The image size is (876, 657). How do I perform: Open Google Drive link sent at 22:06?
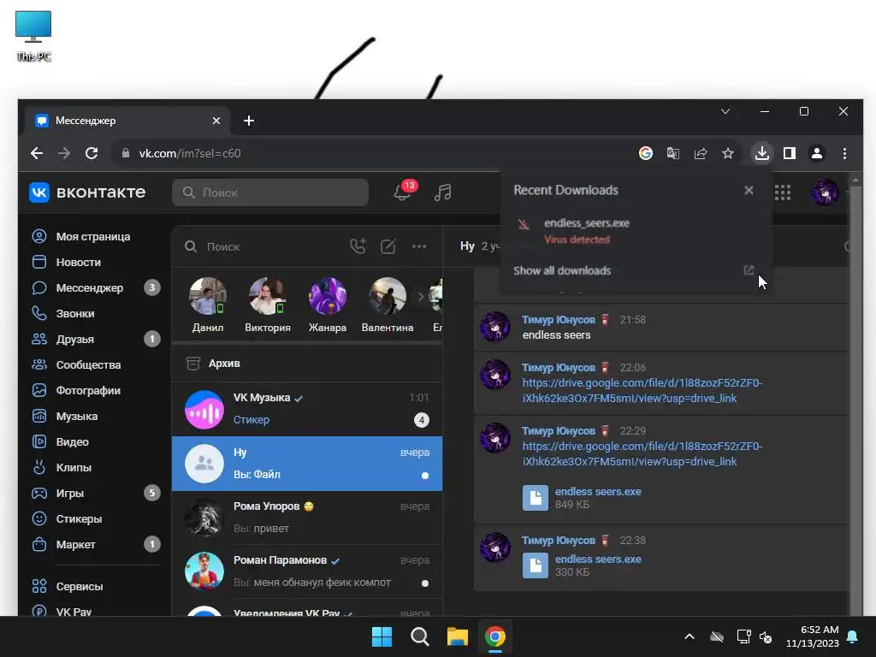coord(642,390)
